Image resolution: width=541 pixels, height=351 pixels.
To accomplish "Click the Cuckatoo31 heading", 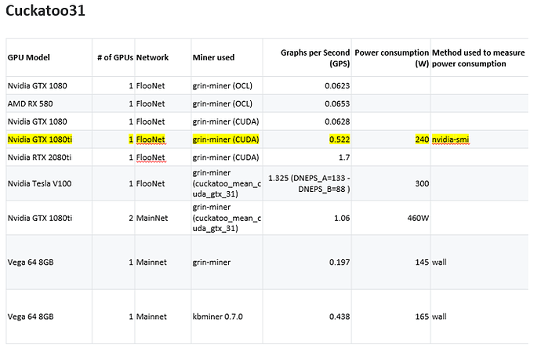I will coord(45,11).
